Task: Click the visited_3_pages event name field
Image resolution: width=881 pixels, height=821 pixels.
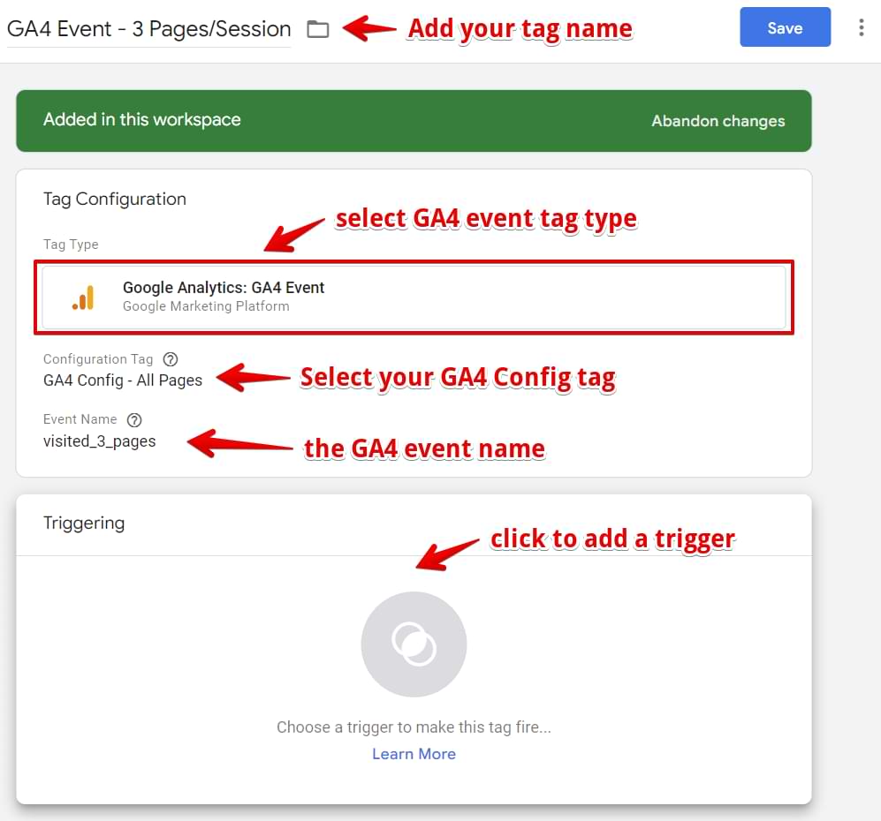Action: (100, 441)
